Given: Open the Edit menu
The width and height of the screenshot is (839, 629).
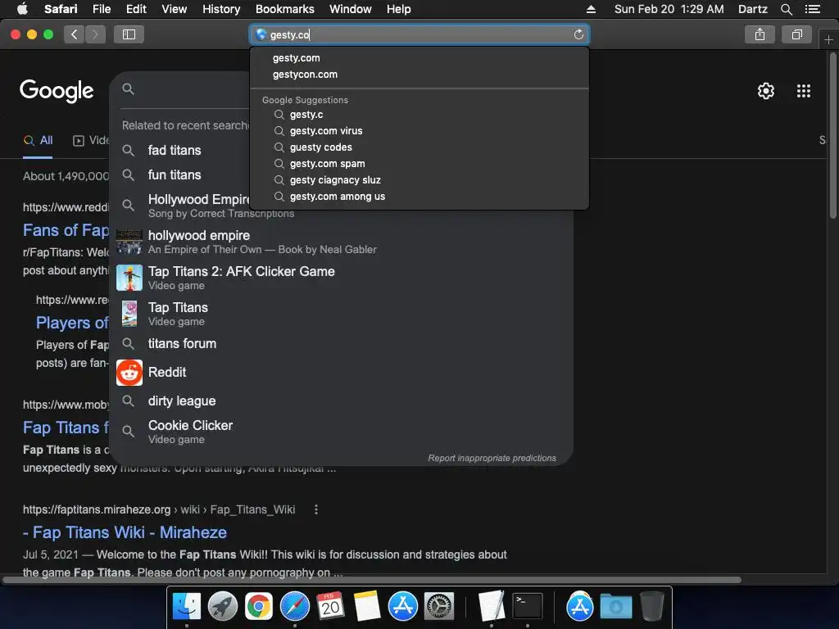Looking at the screenshot, I should pyautogui.click(x=136, y=9).
